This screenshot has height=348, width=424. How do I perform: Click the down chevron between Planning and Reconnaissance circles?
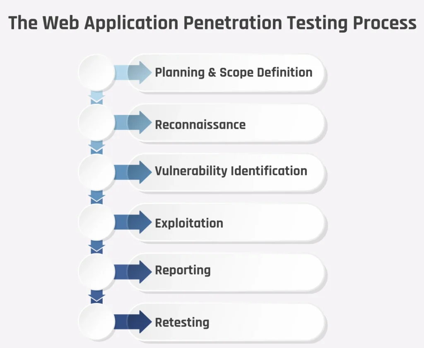point(96,98)
